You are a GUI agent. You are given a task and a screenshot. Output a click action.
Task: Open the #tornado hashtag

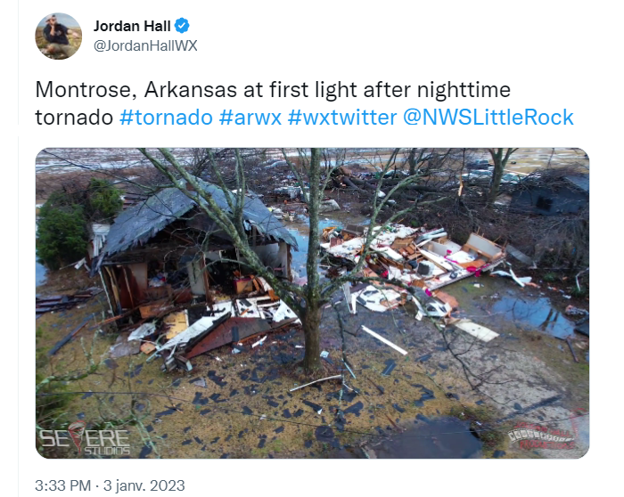click(x=166, y=118)
